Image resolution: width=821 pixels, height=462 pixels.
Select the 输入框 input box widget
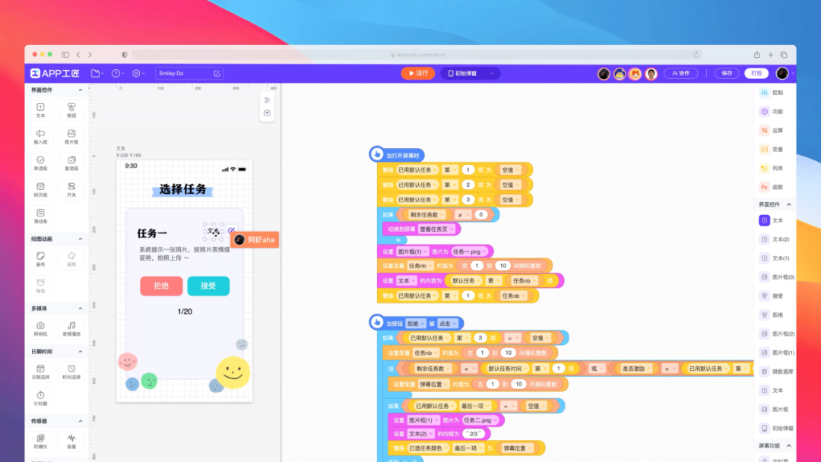click(x=40, y=137)
